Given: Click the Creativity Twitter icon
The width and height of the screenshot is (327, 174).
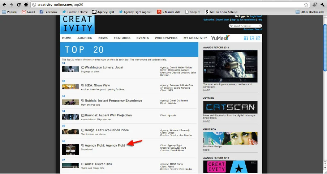Looking at the screenshot, I should point(252,38).
